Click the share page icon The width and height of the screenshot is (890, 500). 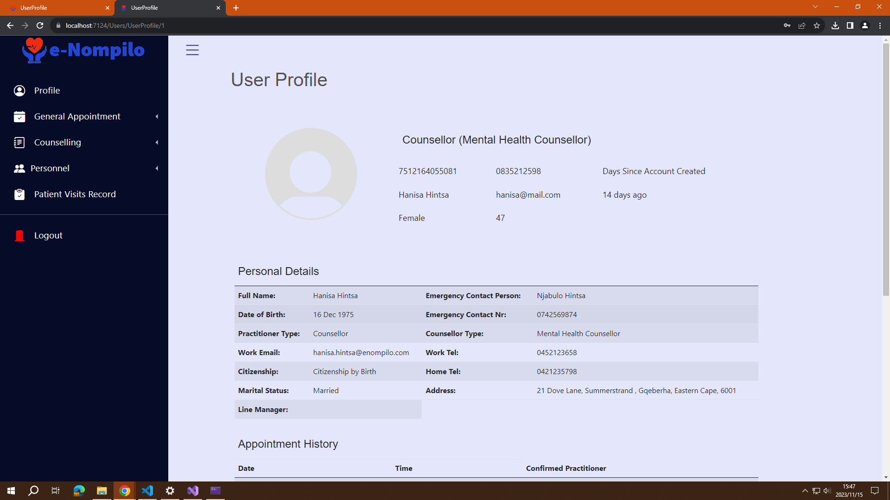(x=802, y=25)
